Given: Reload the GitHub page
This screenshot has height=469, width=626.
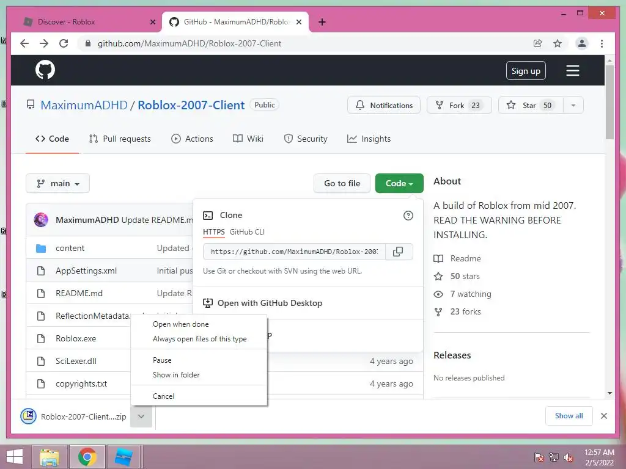Looking at the screenshot, I should (x=64, y=43).
